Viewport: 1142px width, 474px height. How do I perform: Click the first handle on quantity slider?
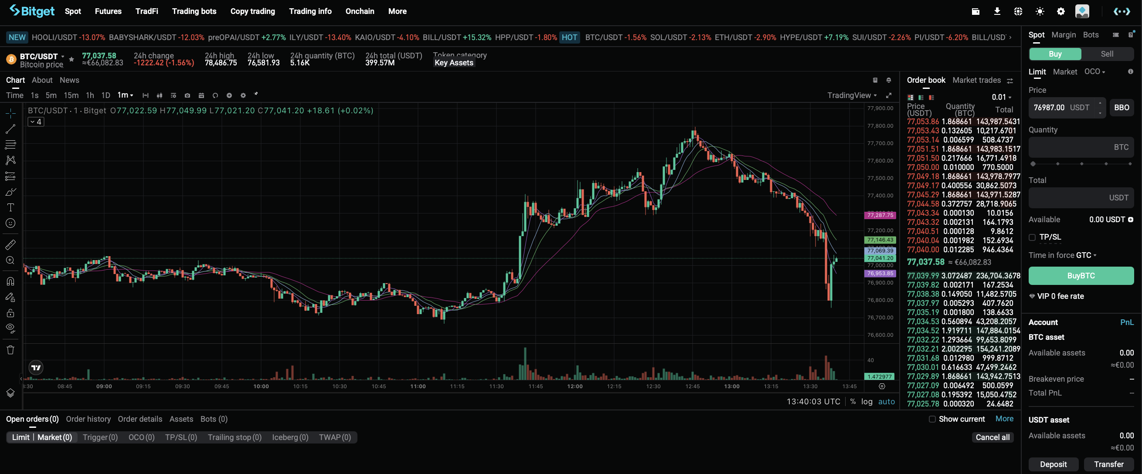[1033, 164]
